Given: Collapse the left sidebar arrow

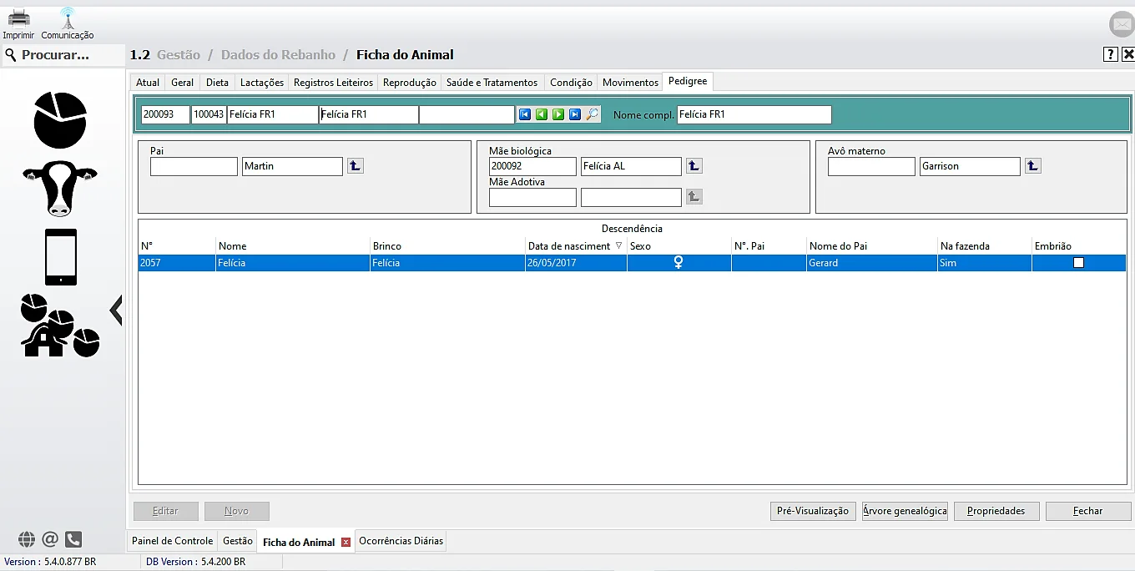Looking at the screenshot, I should tap(116, 310).
